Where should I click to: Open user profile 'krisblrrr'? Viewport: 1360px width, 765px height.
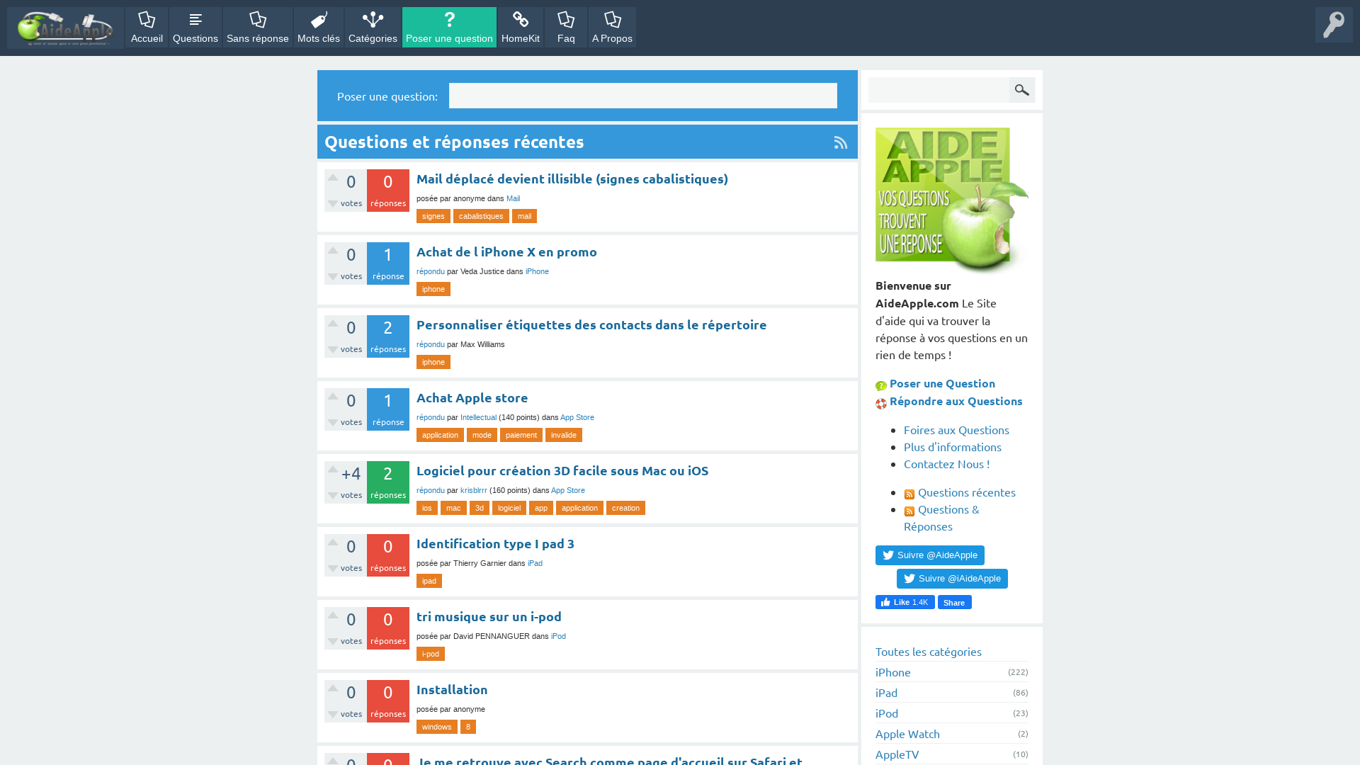(x=474, y=490)
